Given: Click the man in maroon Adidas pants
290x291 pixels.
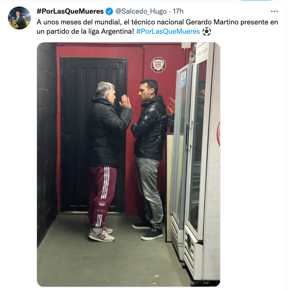Looking at the screenshot, I should 108,161.
